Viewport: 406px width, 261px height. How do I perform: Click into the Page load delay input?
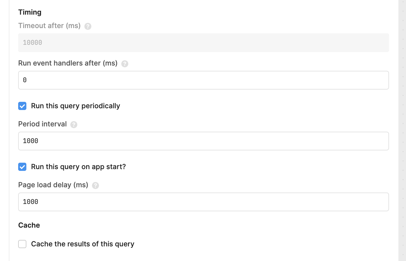204,202
